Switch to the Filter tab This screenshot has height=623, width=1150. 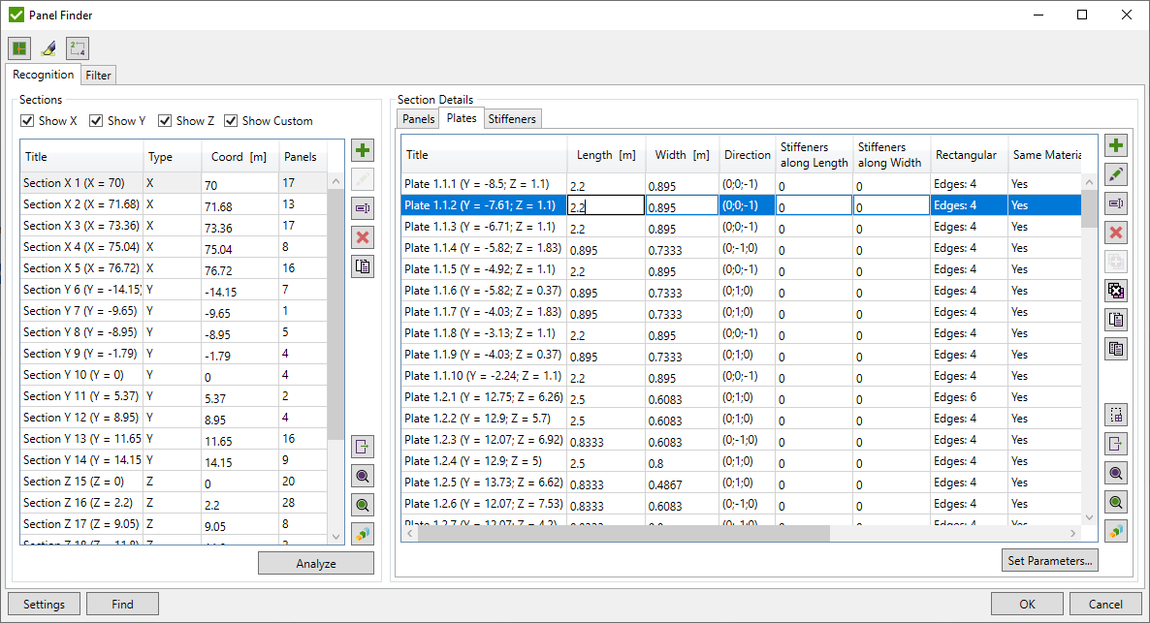tap(98, 75)
